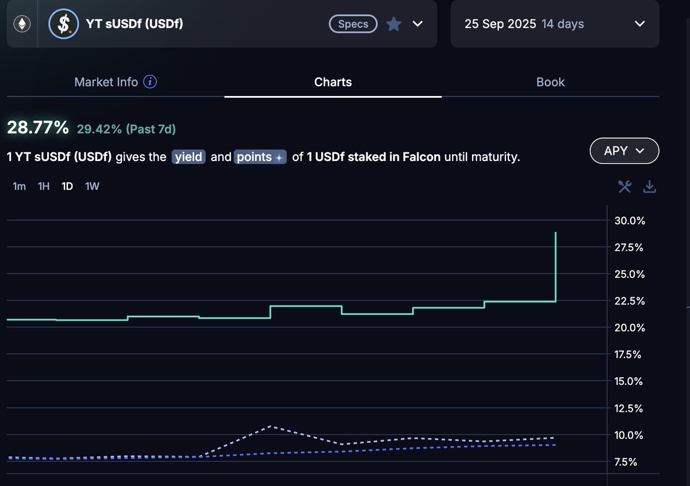Click the peak of the white dashed line
Viewport: 690px width, 486px height.
coord(271,426)
